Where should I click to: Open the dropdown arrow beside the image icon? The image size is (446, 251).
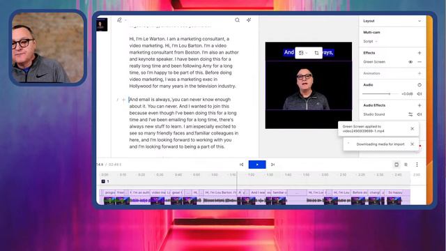click(x=307, y=53)
